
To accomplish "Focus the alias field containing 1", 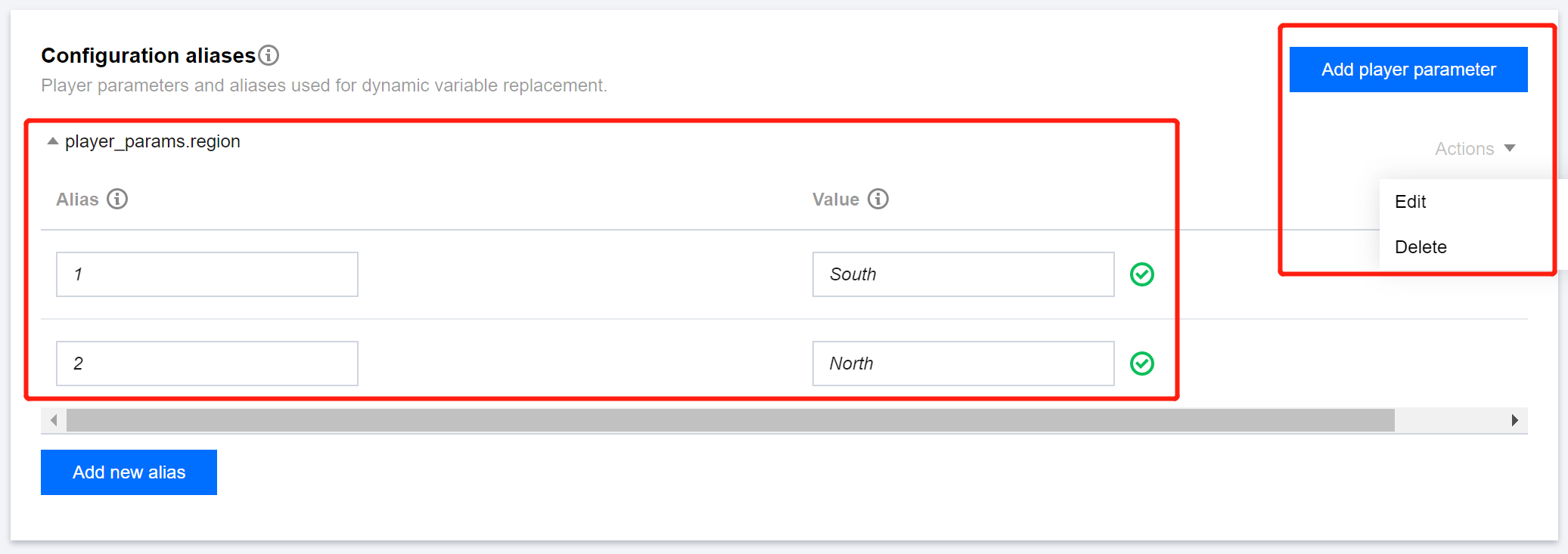I will tap(206, 274).
